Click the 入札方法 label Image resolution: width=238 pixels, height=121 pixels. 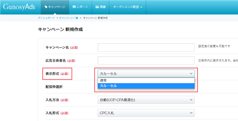point(52,100)
